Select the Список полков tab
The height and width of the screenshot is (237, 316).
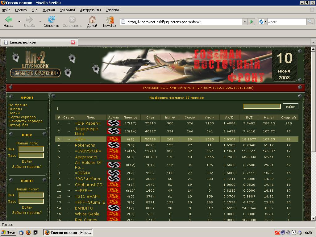point(39,42)
